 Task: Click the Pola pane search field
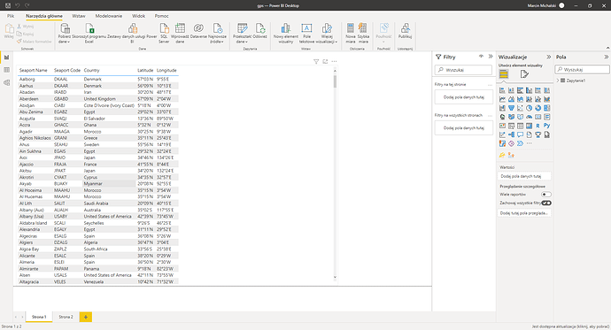[x=582, y=70]
